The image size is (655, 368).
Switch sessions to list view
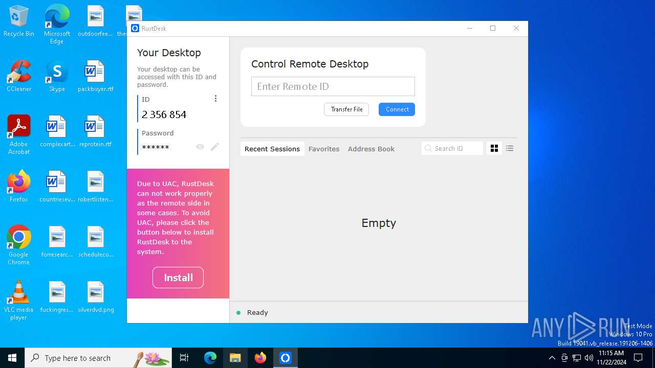[510, 148]
